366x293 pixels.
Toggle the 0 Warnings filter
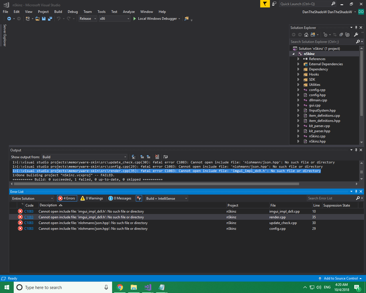(x=92, y=198)
